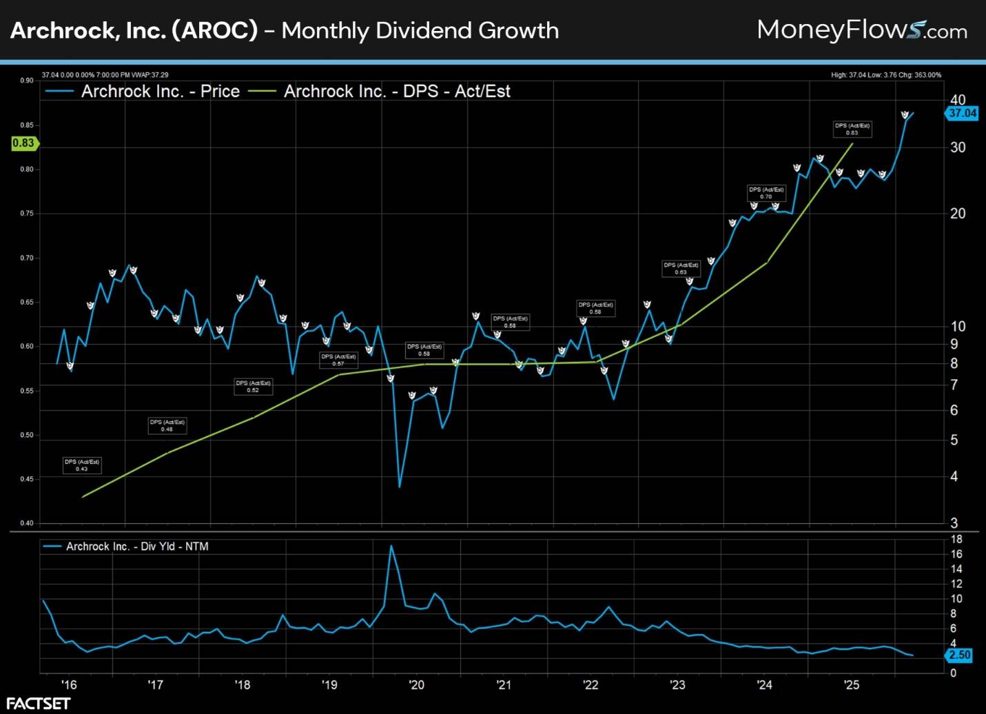Image resolution: width=986 pixels, height=714 pixels.
Task: Click the bold "Archrock, Inc. (AROC)" title
Action: point(134,30)
